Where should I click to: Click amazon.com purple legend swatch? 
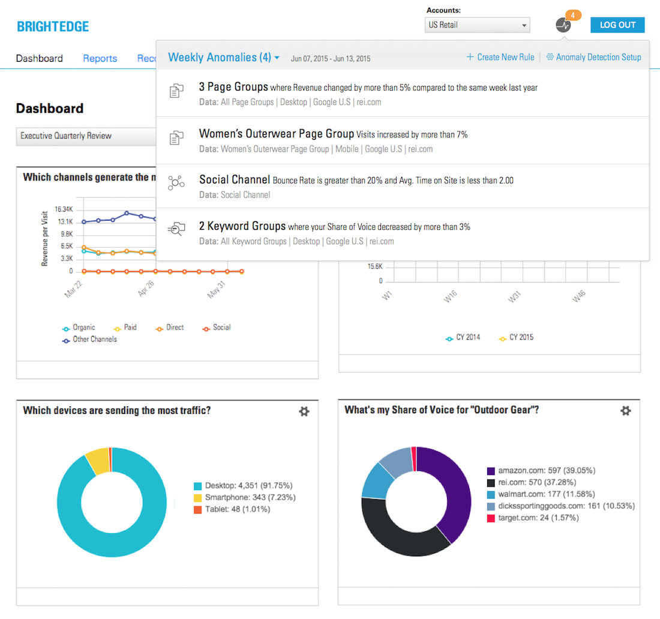(491, 471)
